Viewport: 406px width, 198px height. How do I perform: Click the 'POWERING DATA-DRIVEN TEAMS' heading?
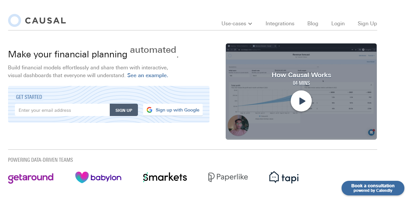tap(40, 160)
